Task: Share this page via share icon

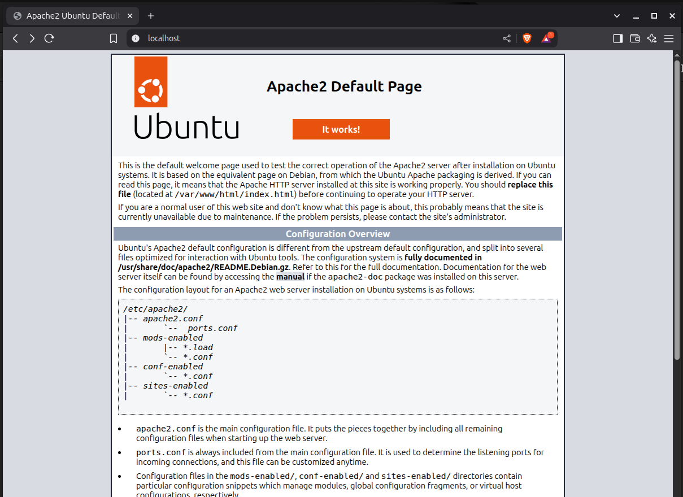Action: coord(506,38)
